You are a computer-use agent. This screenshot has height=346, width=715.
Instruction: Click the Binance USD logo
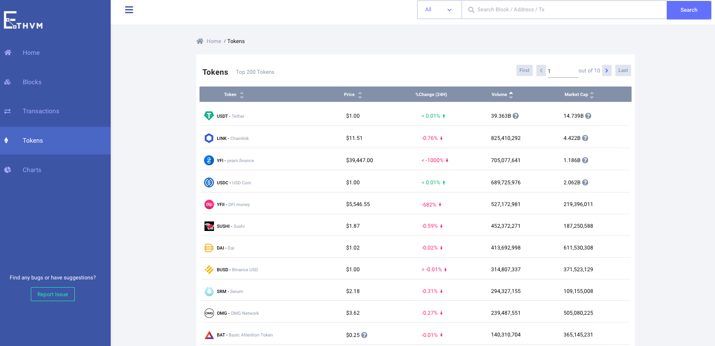tap(209, 269)
